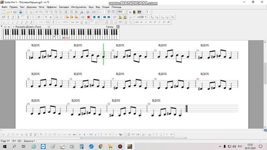Click the tied note icon in note toolbar

click(59, 22)
